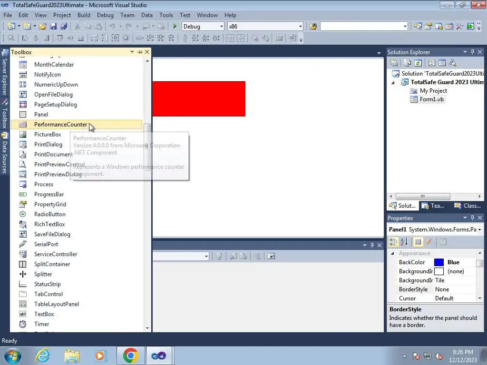Image resolution: width=487 pixels, height=365 pixels.
Task: Switch to the Team Explorer tab
Action: (433, 205)
